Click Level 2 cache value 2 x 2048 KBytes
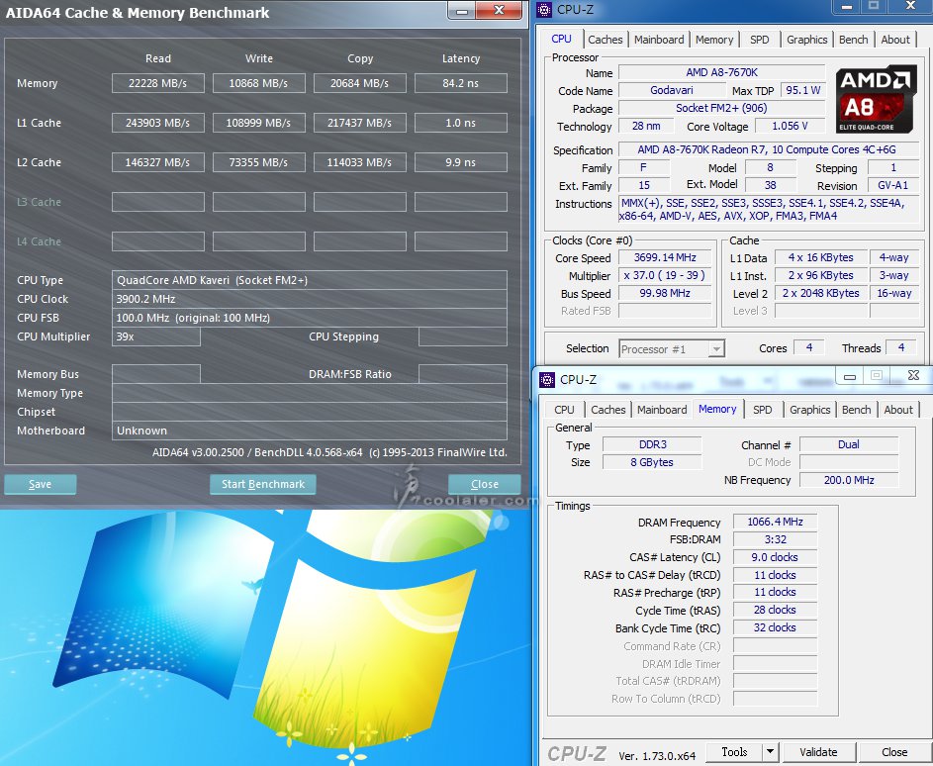This screenshot has width=933, height=766. [820, 293]
